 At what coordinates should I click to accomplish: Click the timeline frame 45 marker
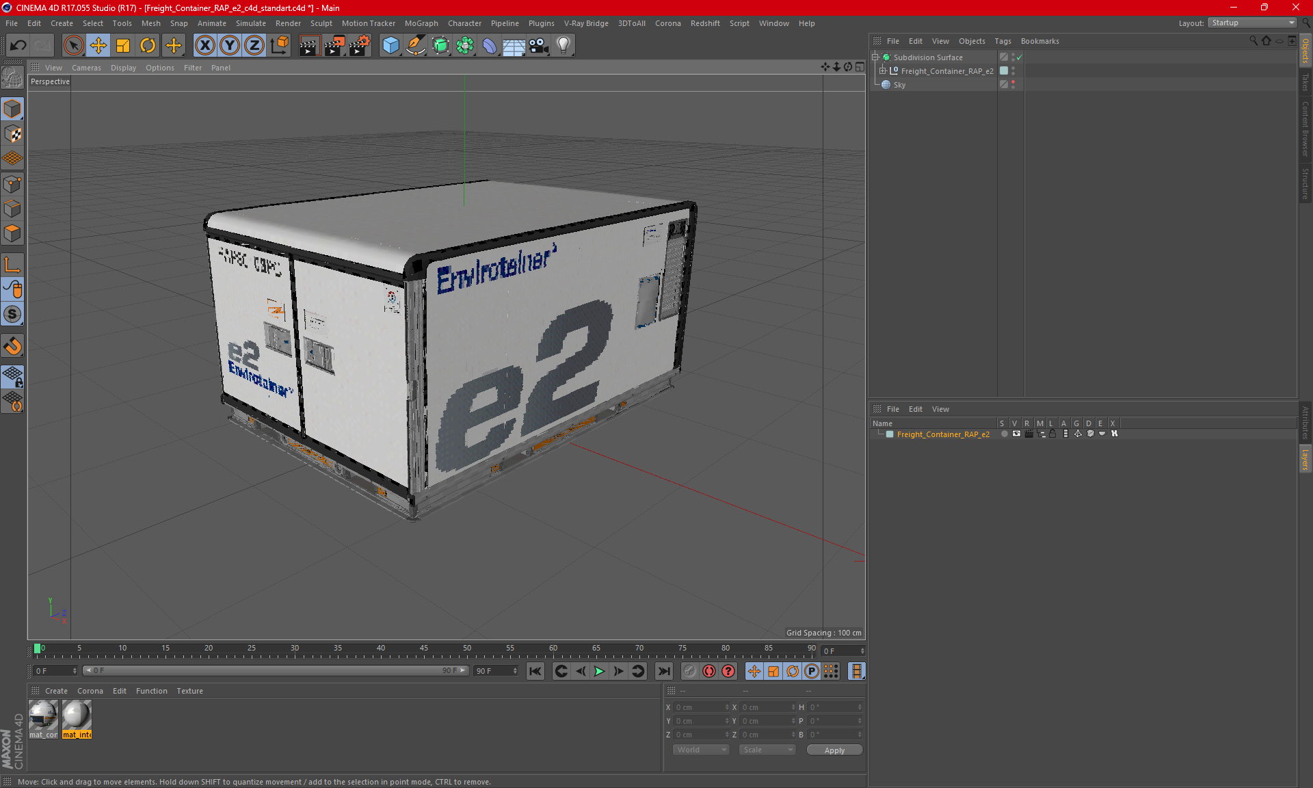click(x=424, y=650)
